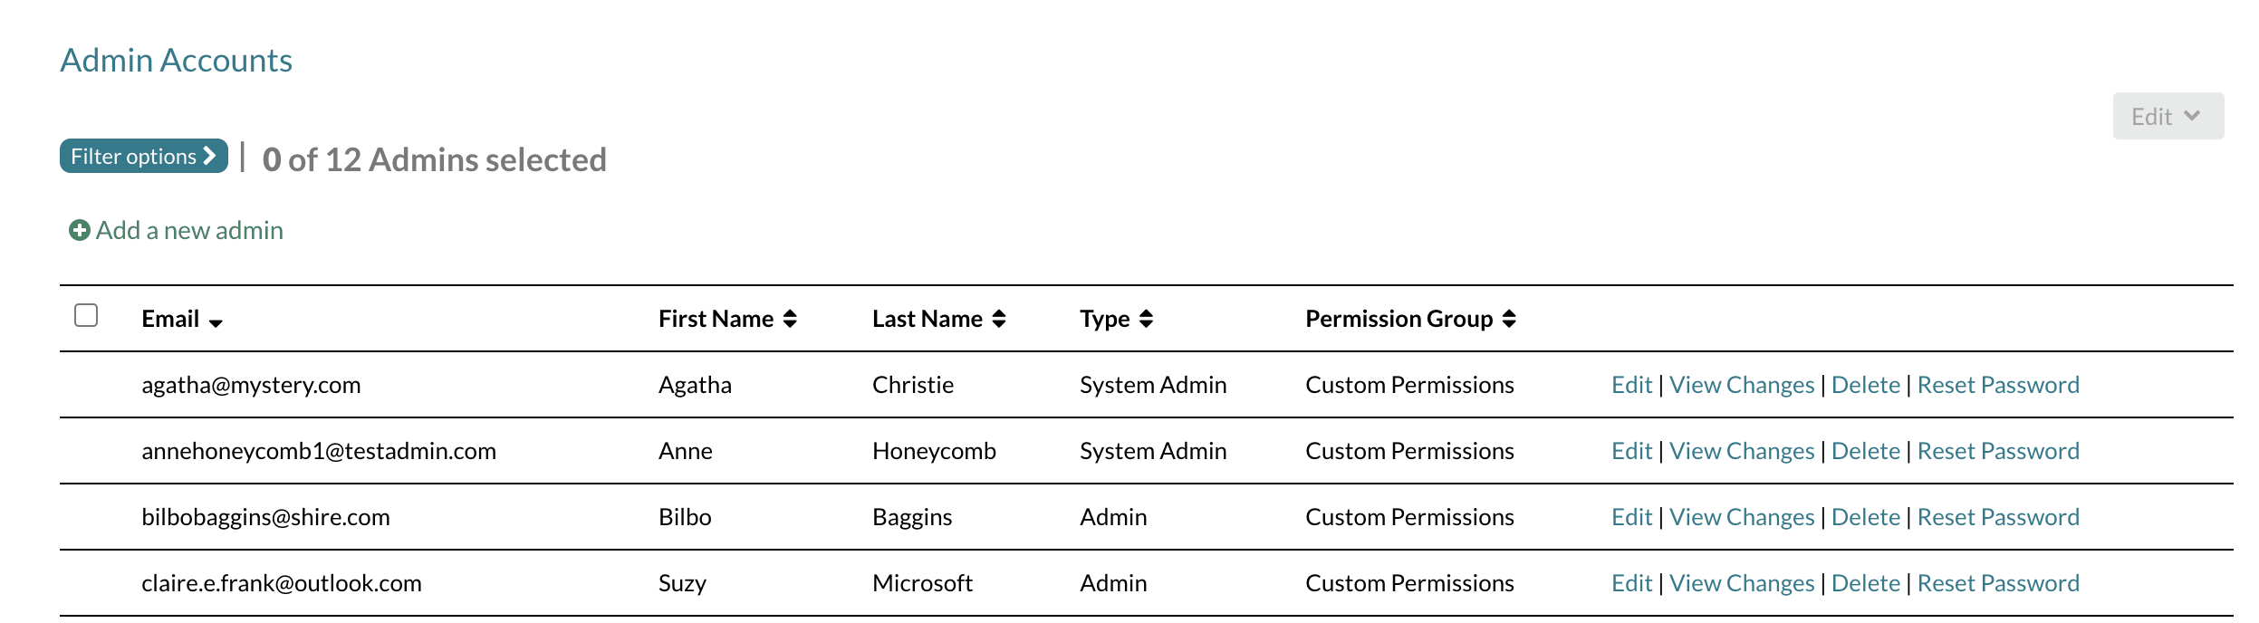This screenshot has height=623, width=2259.
Task: Delete the annehoneycomb1@testadmin.com account
Action: click(x=1865, y=451)
